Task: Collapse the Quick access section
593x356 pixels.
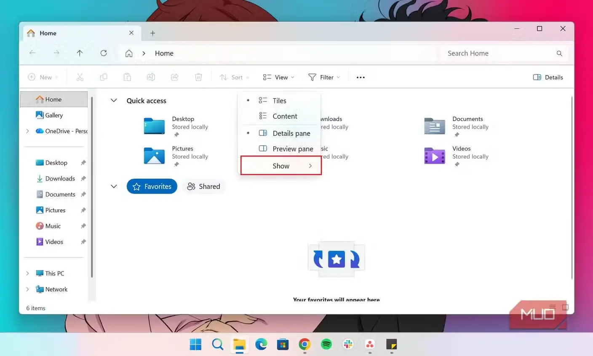Action: tap(114, 100)
